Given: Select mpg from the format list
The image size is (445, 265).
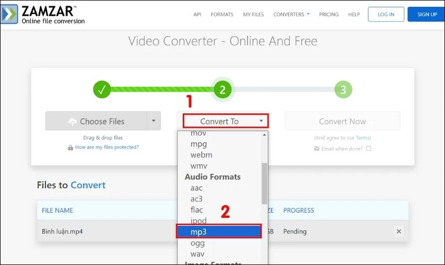Looking at the screenshot, I should (199, 144).
